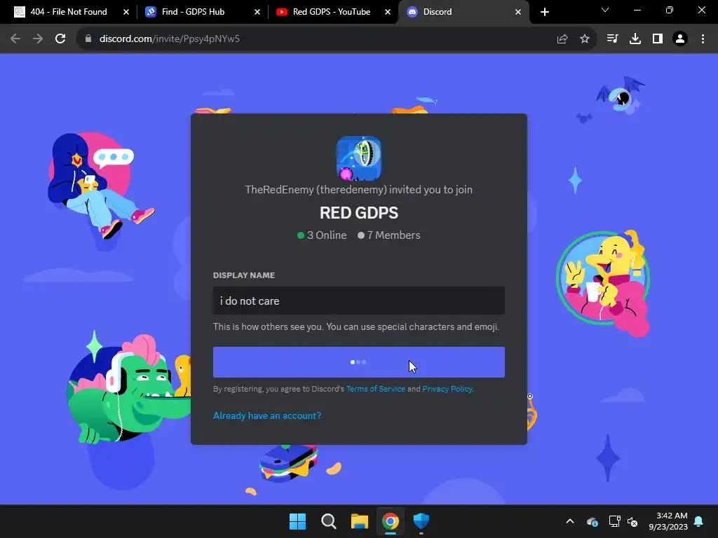The width and height of the screenshot is (718, 538).
Task: Close the 404 - File Not Found tab
Action: 126,12
